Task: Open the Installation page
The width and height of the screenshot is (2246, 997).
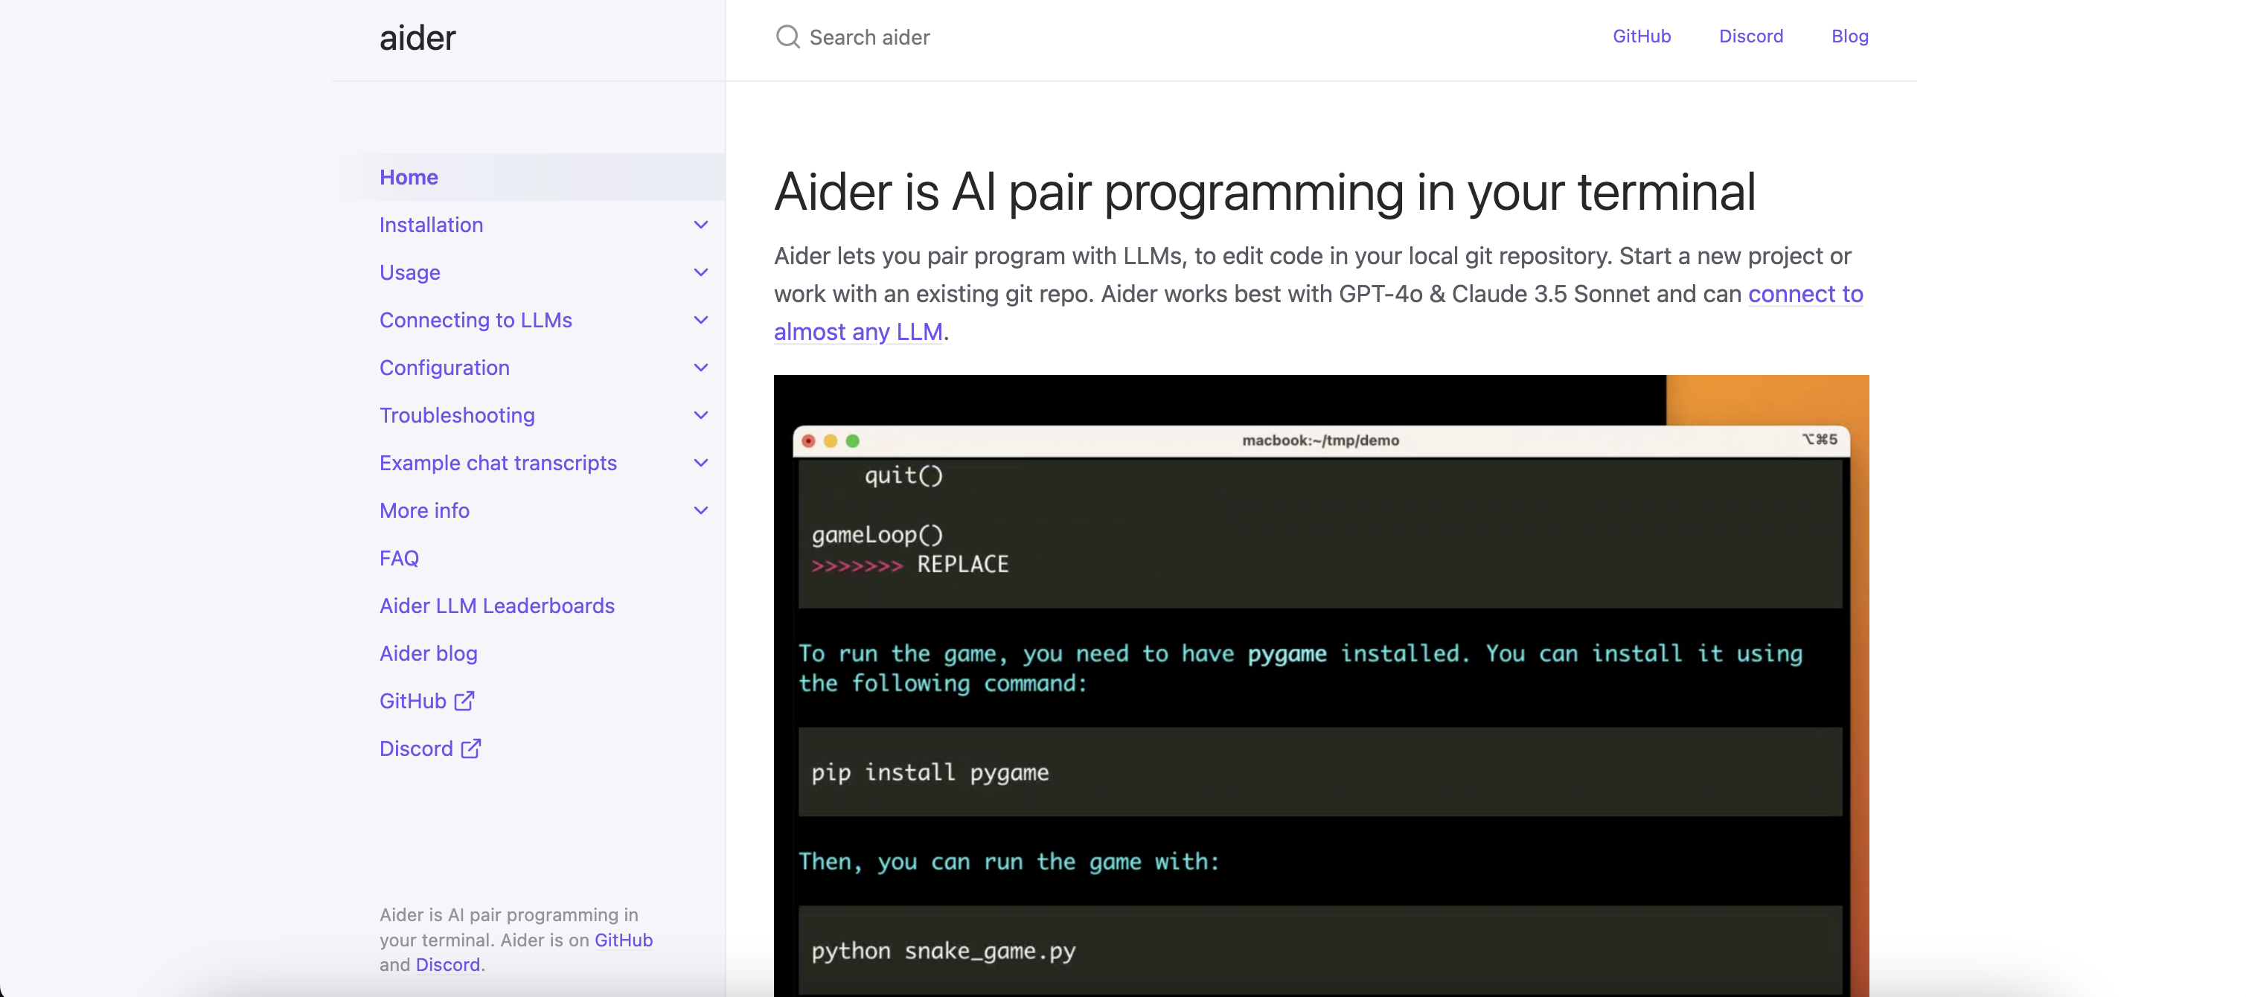Action: click(431, 225)
